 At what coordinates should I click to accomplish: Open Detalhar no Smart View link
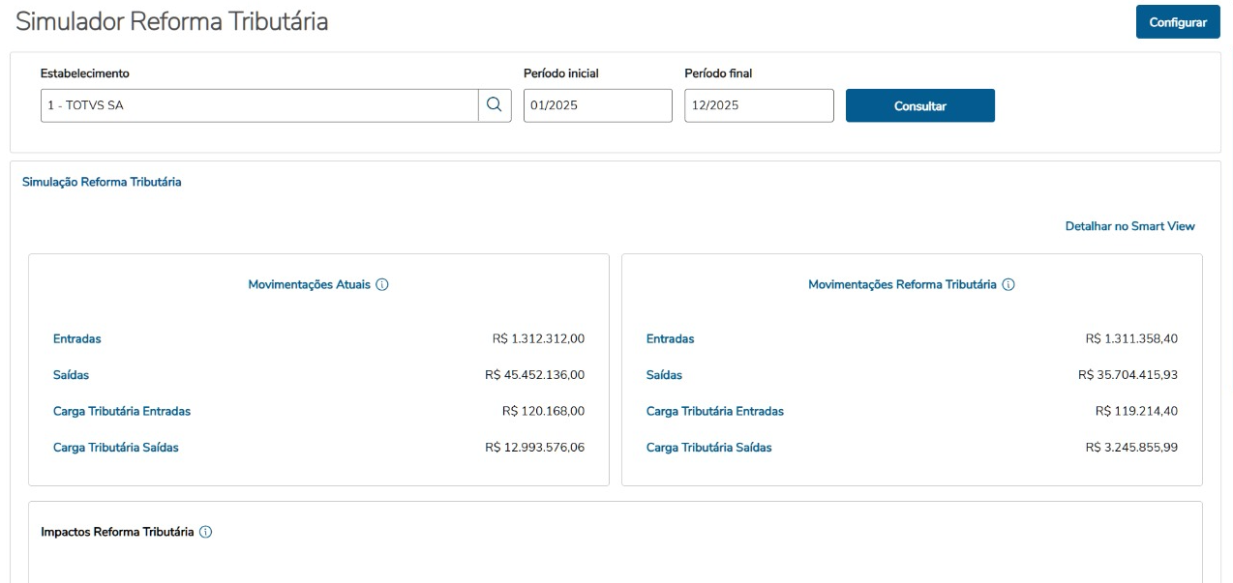tap(1130, 226)
